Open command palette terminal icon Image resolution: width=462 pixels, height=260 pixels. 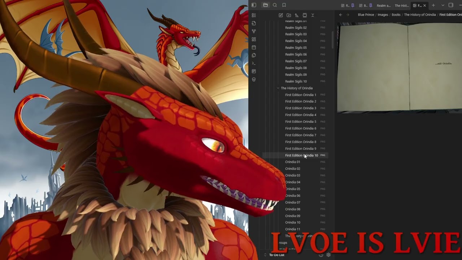pos(254,63)
